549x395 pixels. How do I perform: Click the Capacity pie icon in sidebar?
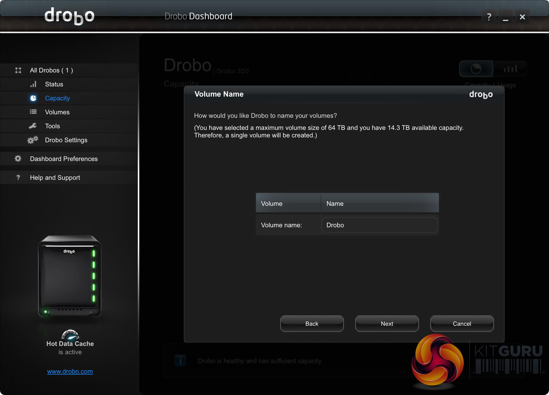33,98
